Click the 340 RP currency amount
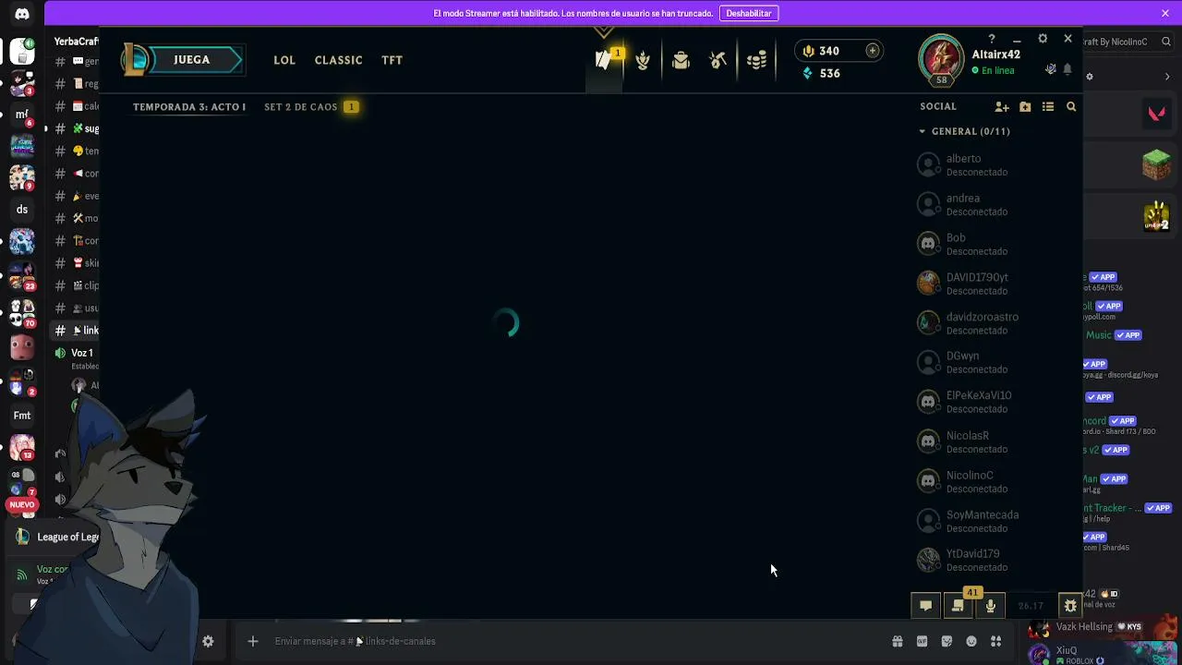The width and height of the screenshot is (1182, 665). [x=829, y=51]
